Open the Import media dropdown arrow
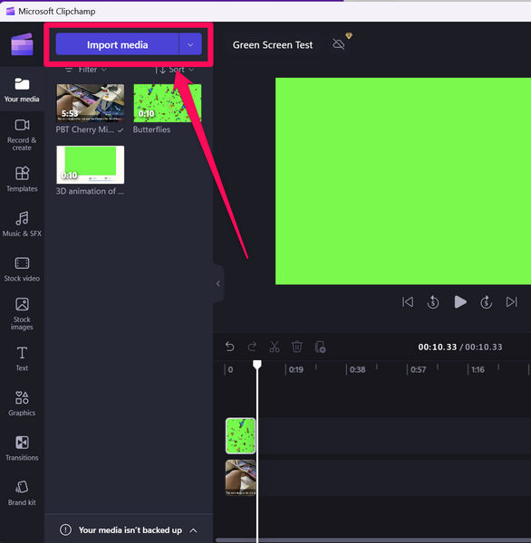 (190, 44)
